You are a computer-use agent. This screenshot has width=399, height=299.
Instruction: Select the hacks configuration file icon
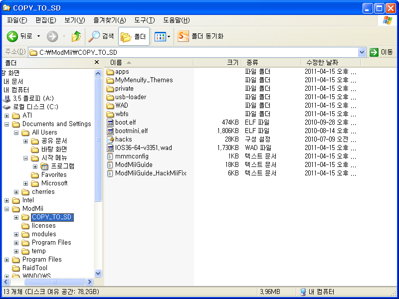tap(110, 140)
